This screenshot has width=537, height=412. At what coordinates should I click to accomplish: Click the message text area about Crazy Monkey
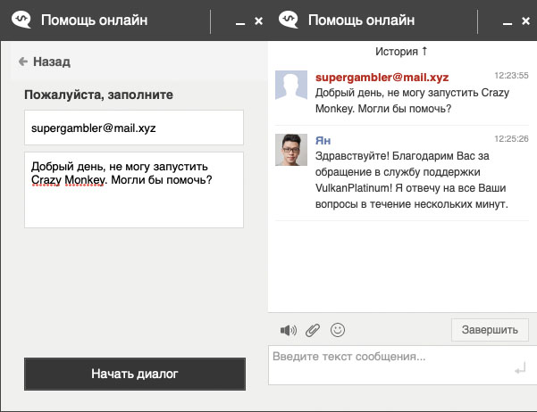pos(134,189)
